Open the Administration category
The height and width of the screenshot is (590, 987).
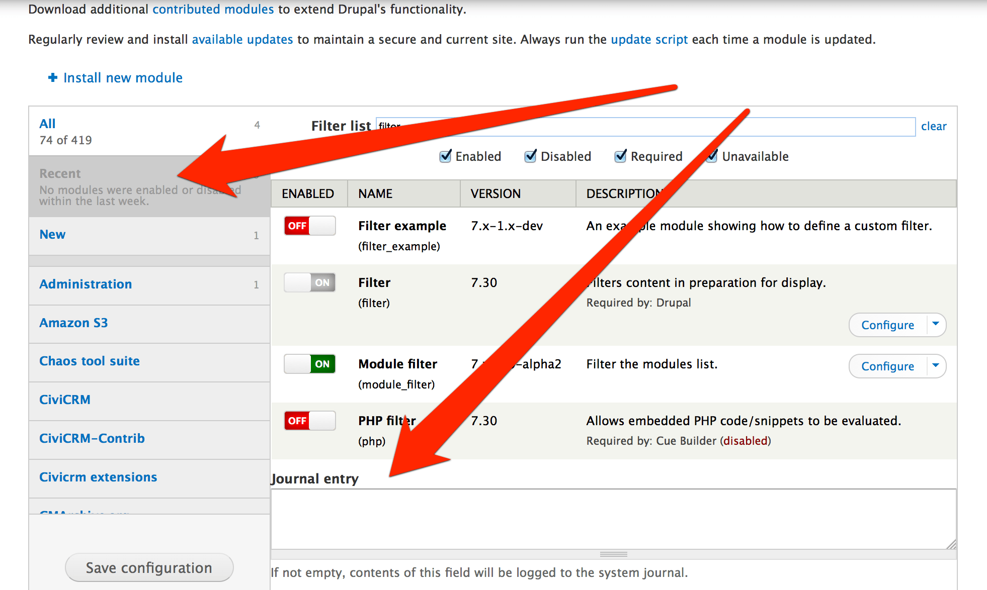(86, 284)
